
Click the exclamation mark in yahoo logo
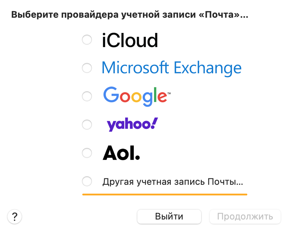click(154, 123)
